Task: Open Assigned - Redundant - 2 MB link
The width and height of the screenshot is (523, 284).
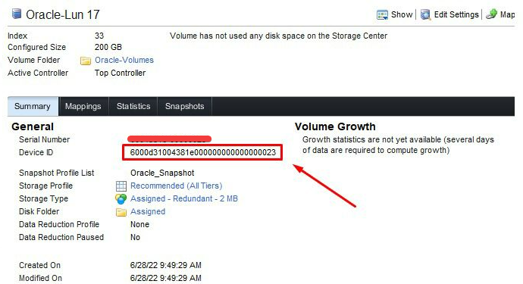Action: coord(184,198)
